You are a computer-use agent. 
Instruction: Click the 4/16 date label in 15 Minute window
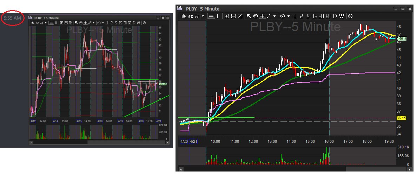click(100, 121)
